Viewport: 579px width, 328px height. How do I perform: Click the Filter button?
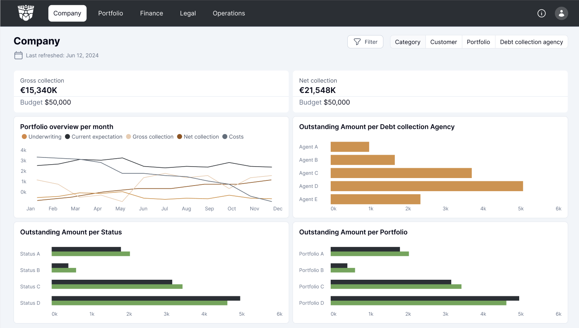click(x=365, y=42)
